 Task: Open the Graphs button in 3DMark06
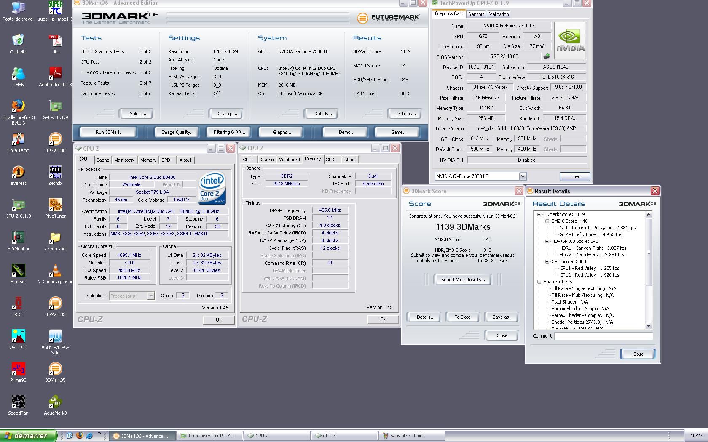tap(282, 132)
